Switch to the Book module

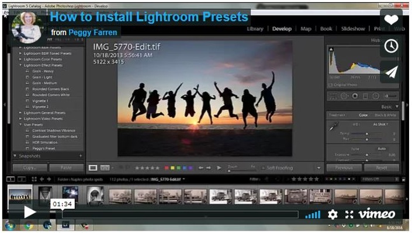click(x=326, y=29)
